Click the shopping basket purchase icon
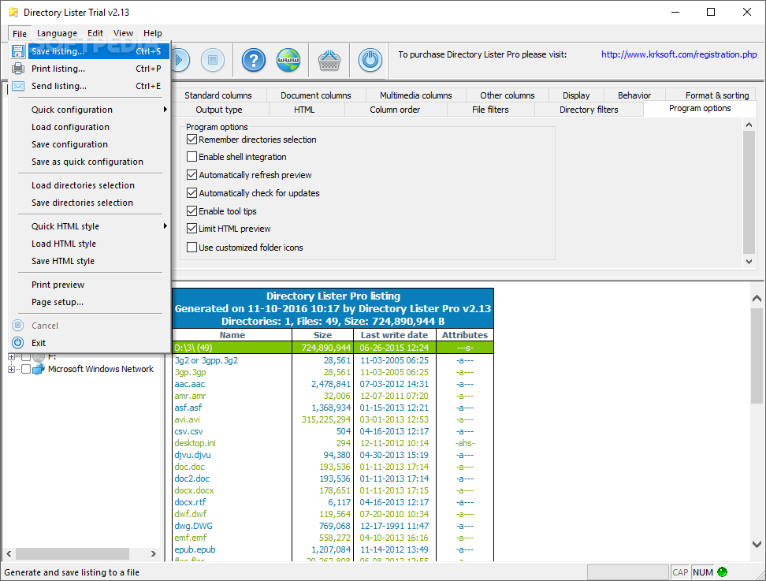This screenshot has width=766, height=581. [x=329, y=60]
